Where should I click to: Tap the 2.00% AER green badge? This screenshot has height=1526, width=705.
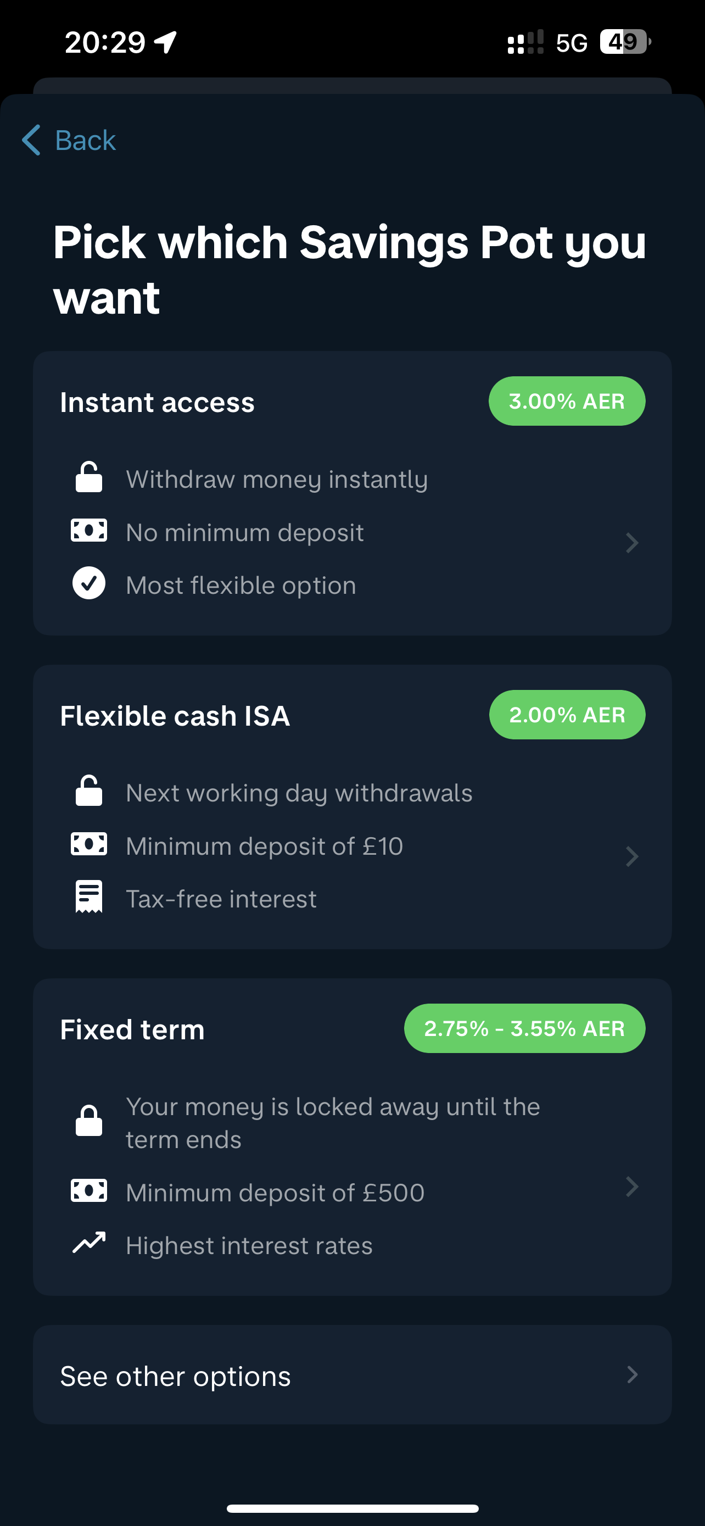(x=567, y=715)
